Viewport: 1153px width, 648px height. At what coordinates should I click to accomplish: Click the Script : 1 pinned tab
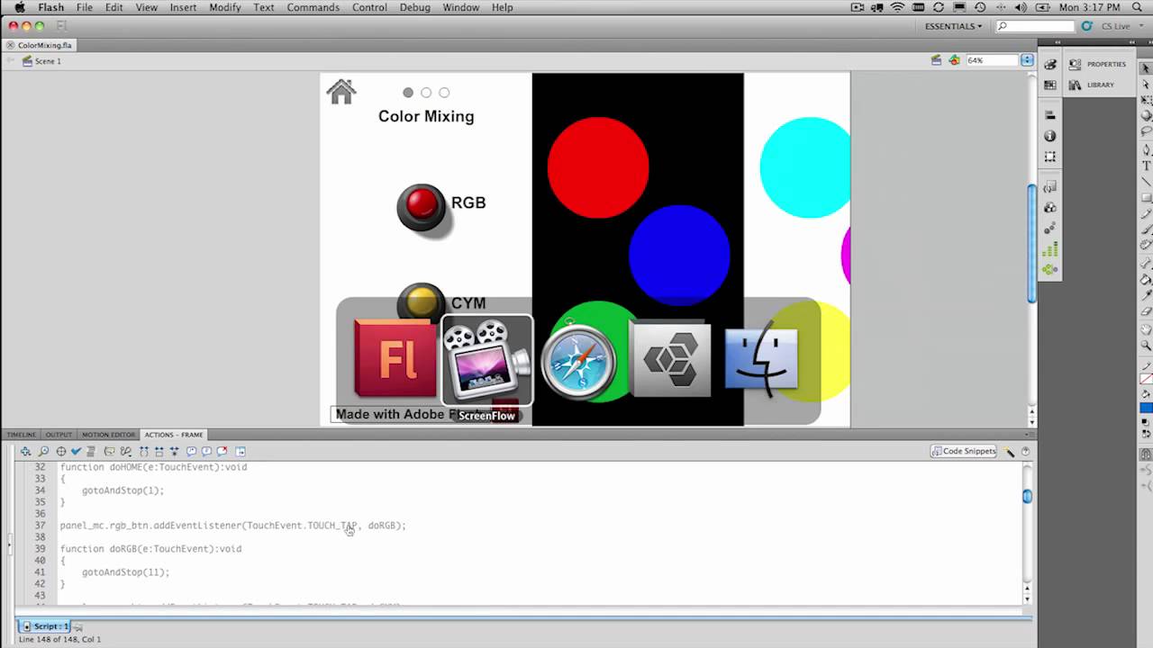click(45, 626)
